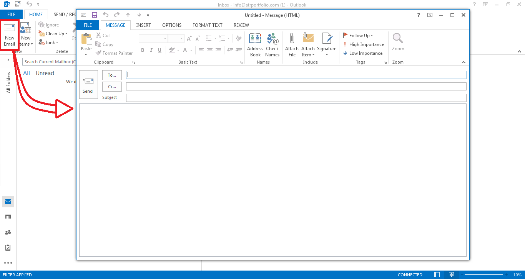Open the Signature menu
This screenshot has width=525, height=279.
pos(327,45)
